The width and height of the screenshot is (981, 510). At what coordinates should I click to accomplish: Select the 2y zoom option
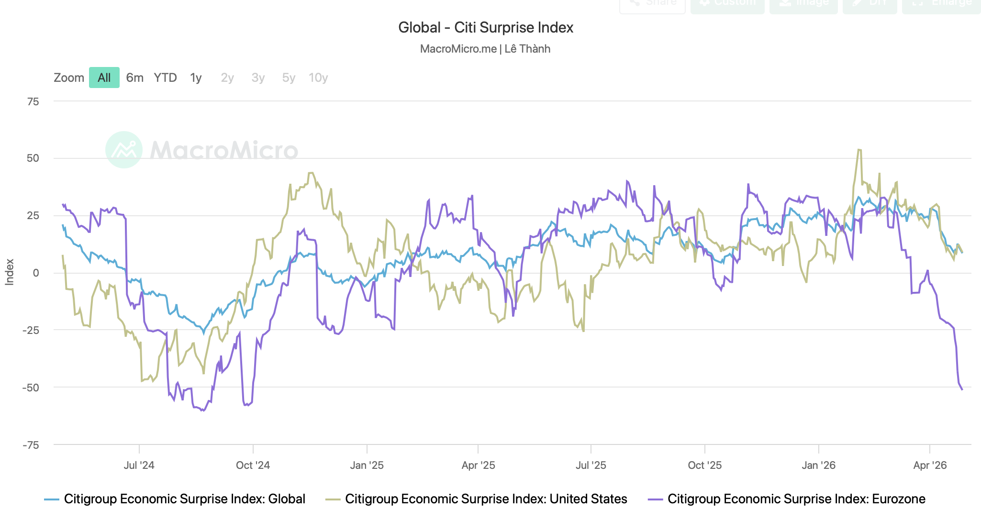point(227,78)
